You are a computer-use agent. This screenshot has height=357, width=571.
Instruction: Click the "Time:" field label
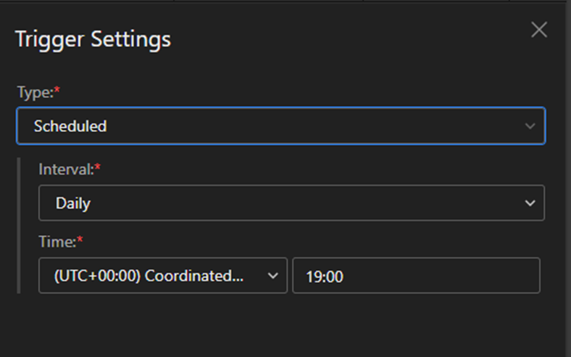57,242
